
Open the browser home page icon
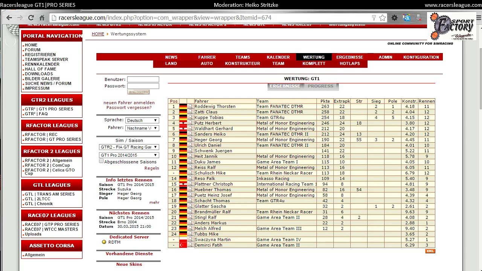point(42,18)
